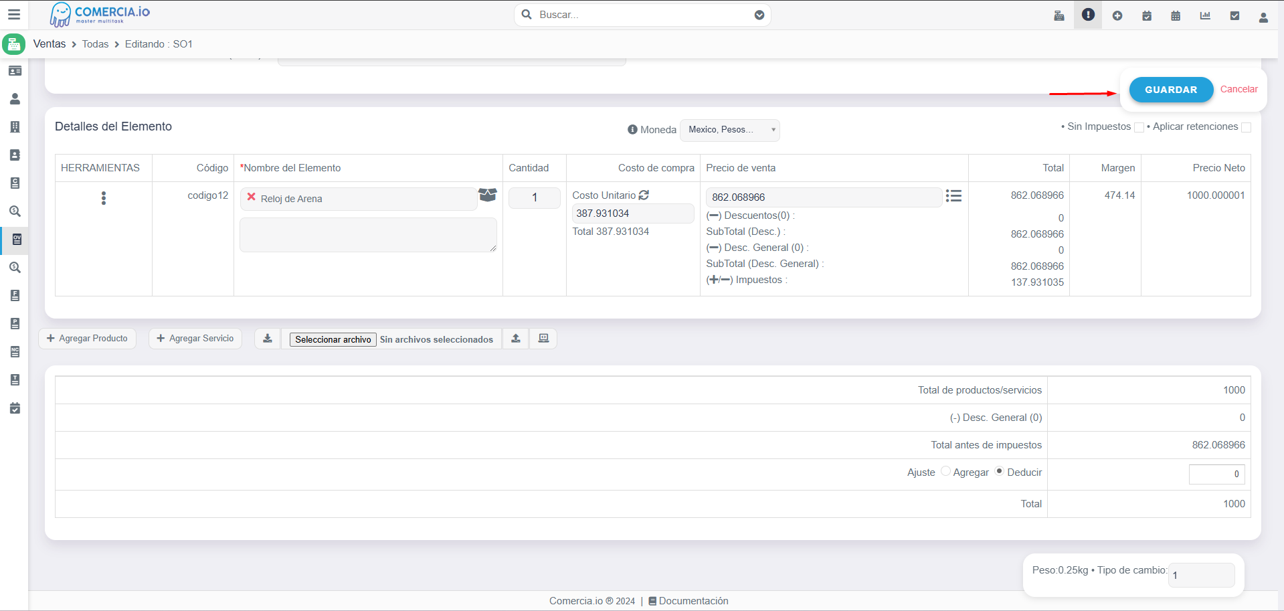The width and height of the screenshot is (1284, 611).
Task: Remove Reloj de Arena with red X
Action: [x=252, y=197]
